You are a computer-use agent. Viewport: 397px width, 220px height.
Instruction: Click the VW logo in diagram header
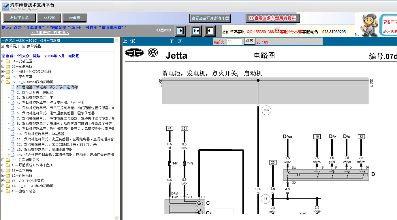[x=153, y=53]
